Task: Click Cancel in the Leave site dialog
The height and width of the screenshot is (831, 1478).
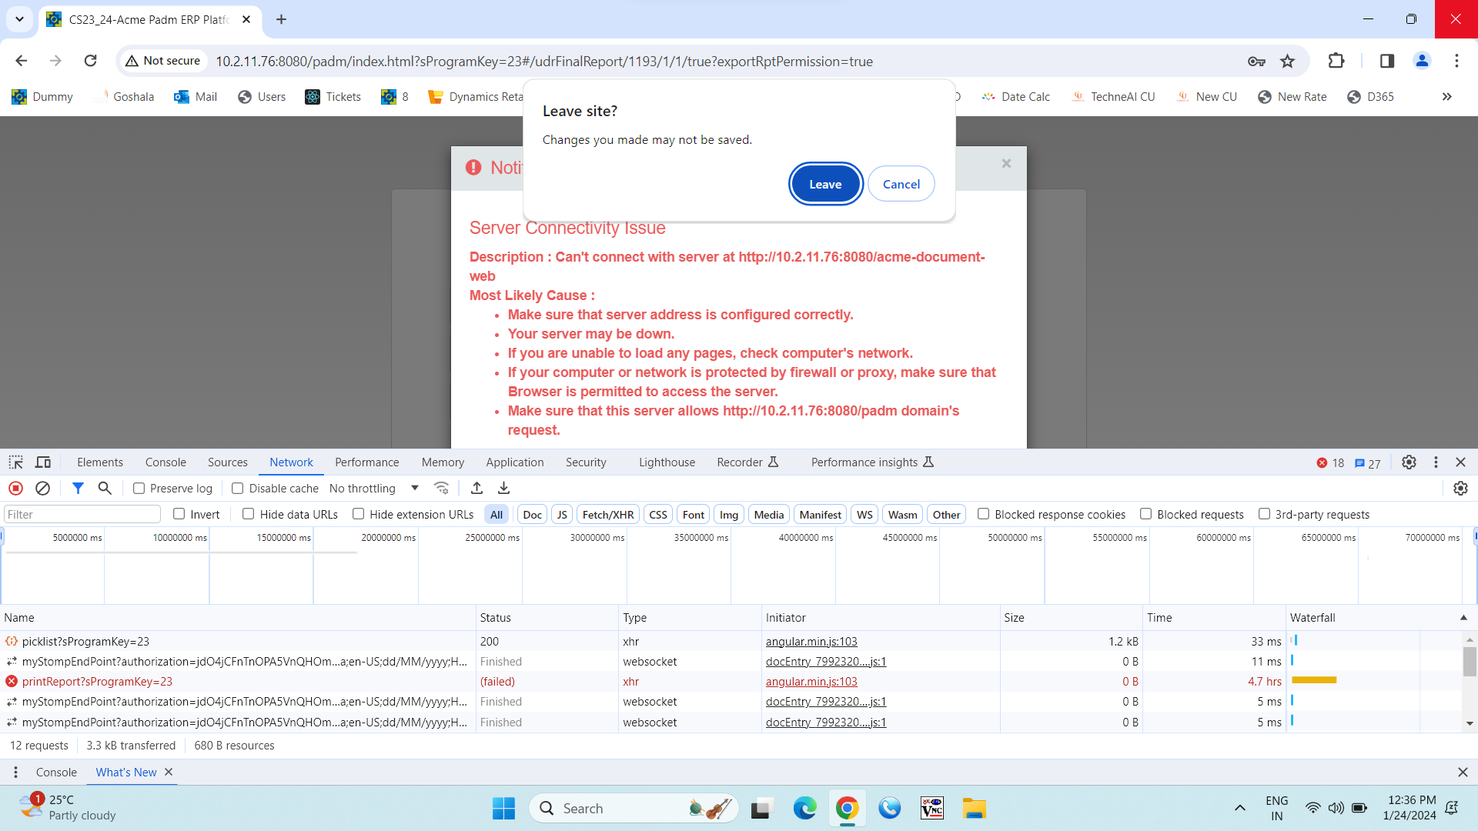Action: 901,184
